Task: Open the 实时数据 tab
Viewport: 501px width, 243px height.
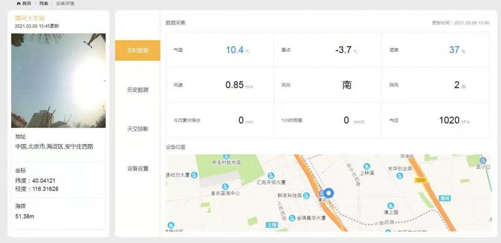Action: (138, 50)
